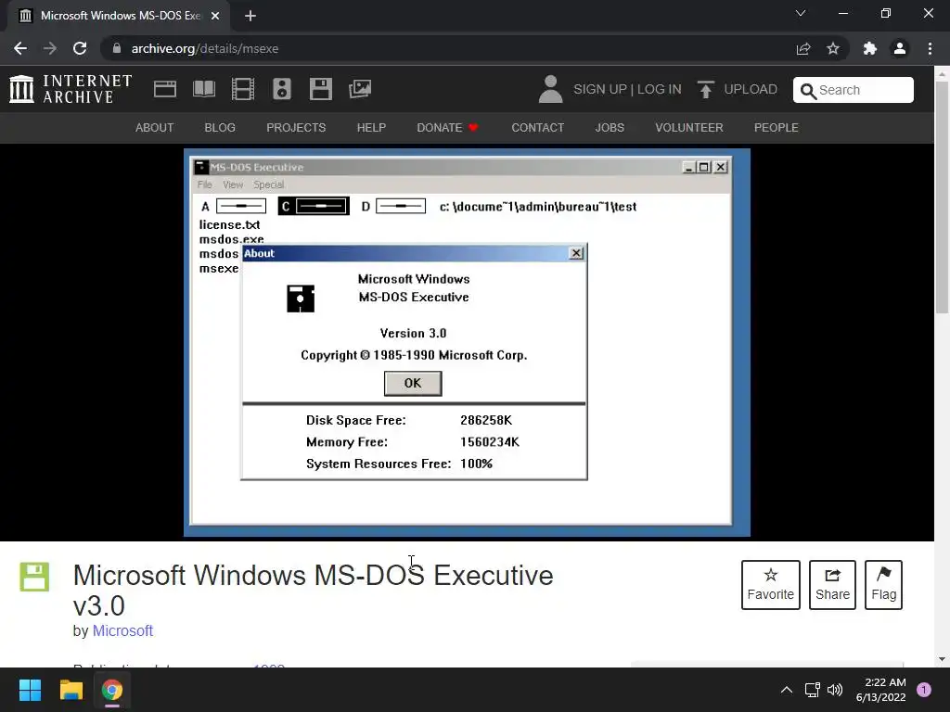Open the VOLUNTEER link

[689, 128]
